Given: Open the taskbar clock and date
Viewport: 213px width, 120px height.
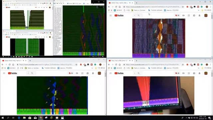Looking at the screenshot, I should point(202,118).
